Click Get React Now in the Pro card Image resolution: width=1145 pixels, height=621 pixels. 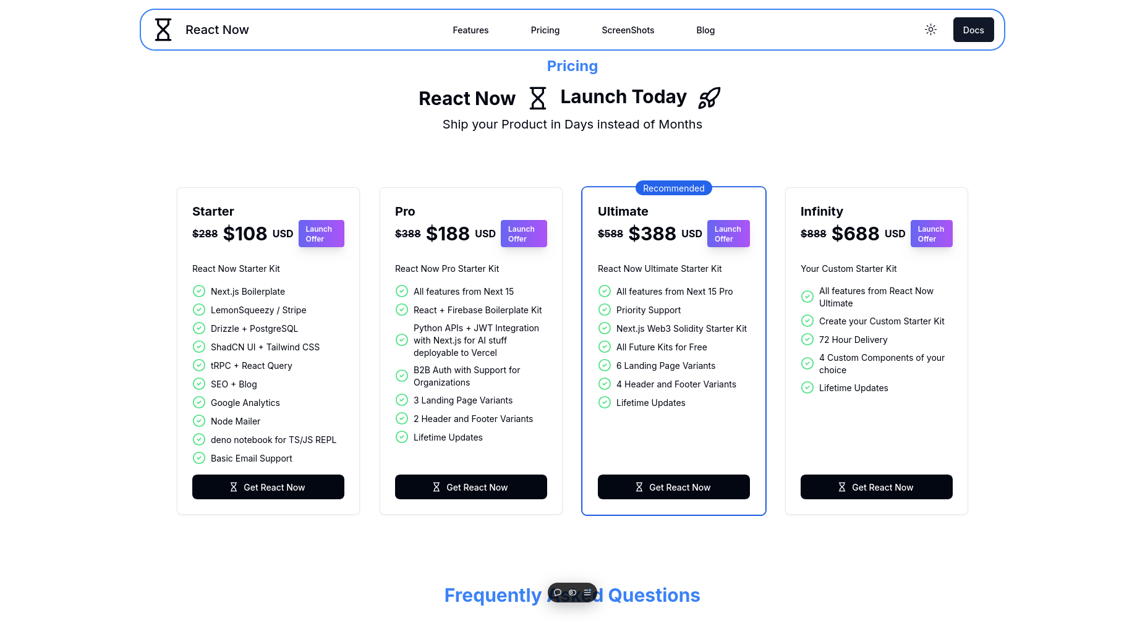tap(471, 487)
